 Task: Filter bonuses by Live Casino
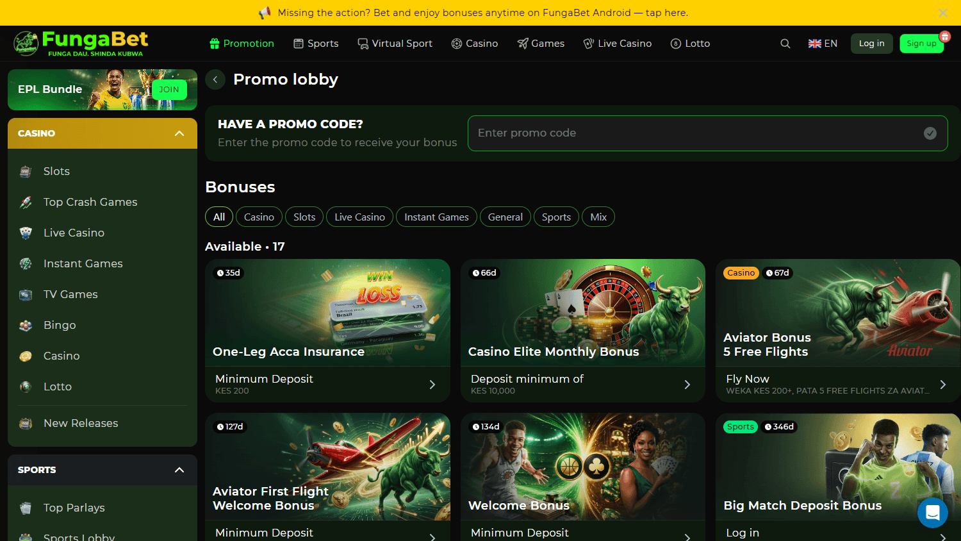359,217
